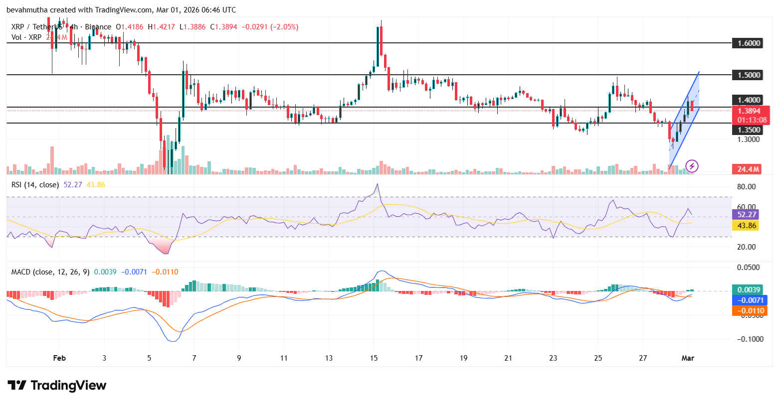Click the TradingView logo
Screen dimensions: 779x404
click(56, 385)
